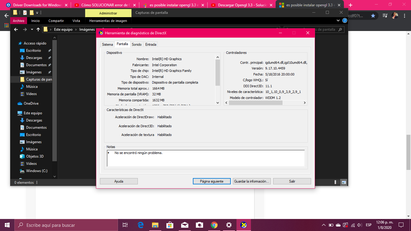Open Settings gear in the taskbar

tap(229, 225)
